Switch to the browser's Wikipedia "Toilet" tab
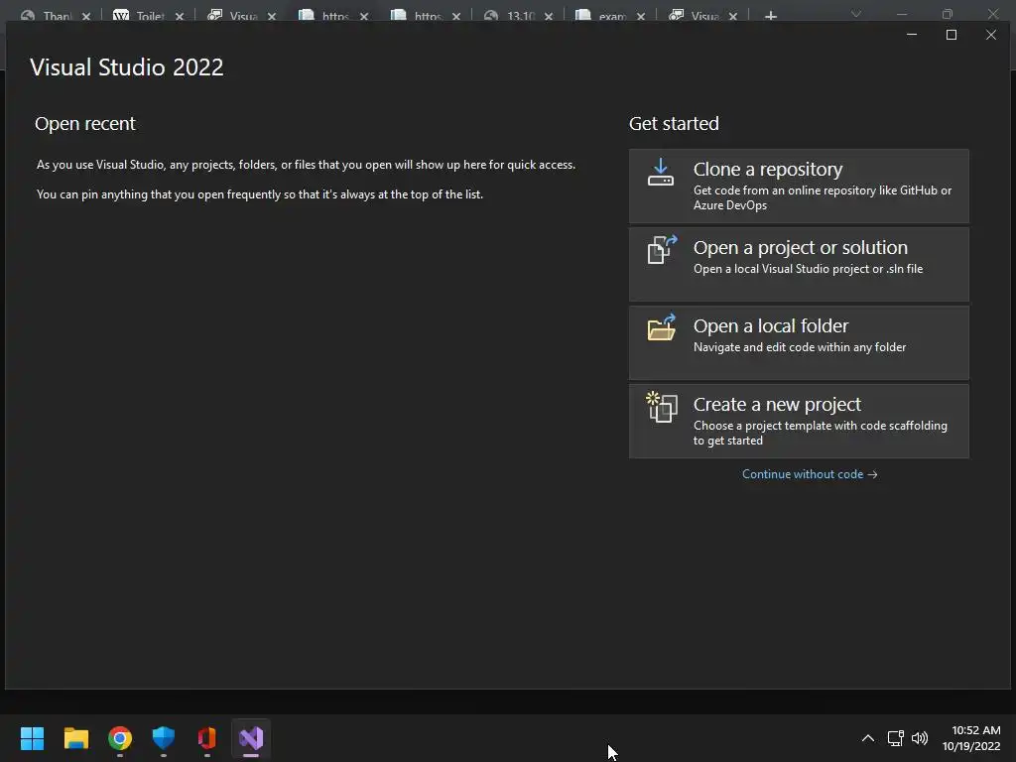The width and height of the screenshot is (1016, 762). click(149, 16)
